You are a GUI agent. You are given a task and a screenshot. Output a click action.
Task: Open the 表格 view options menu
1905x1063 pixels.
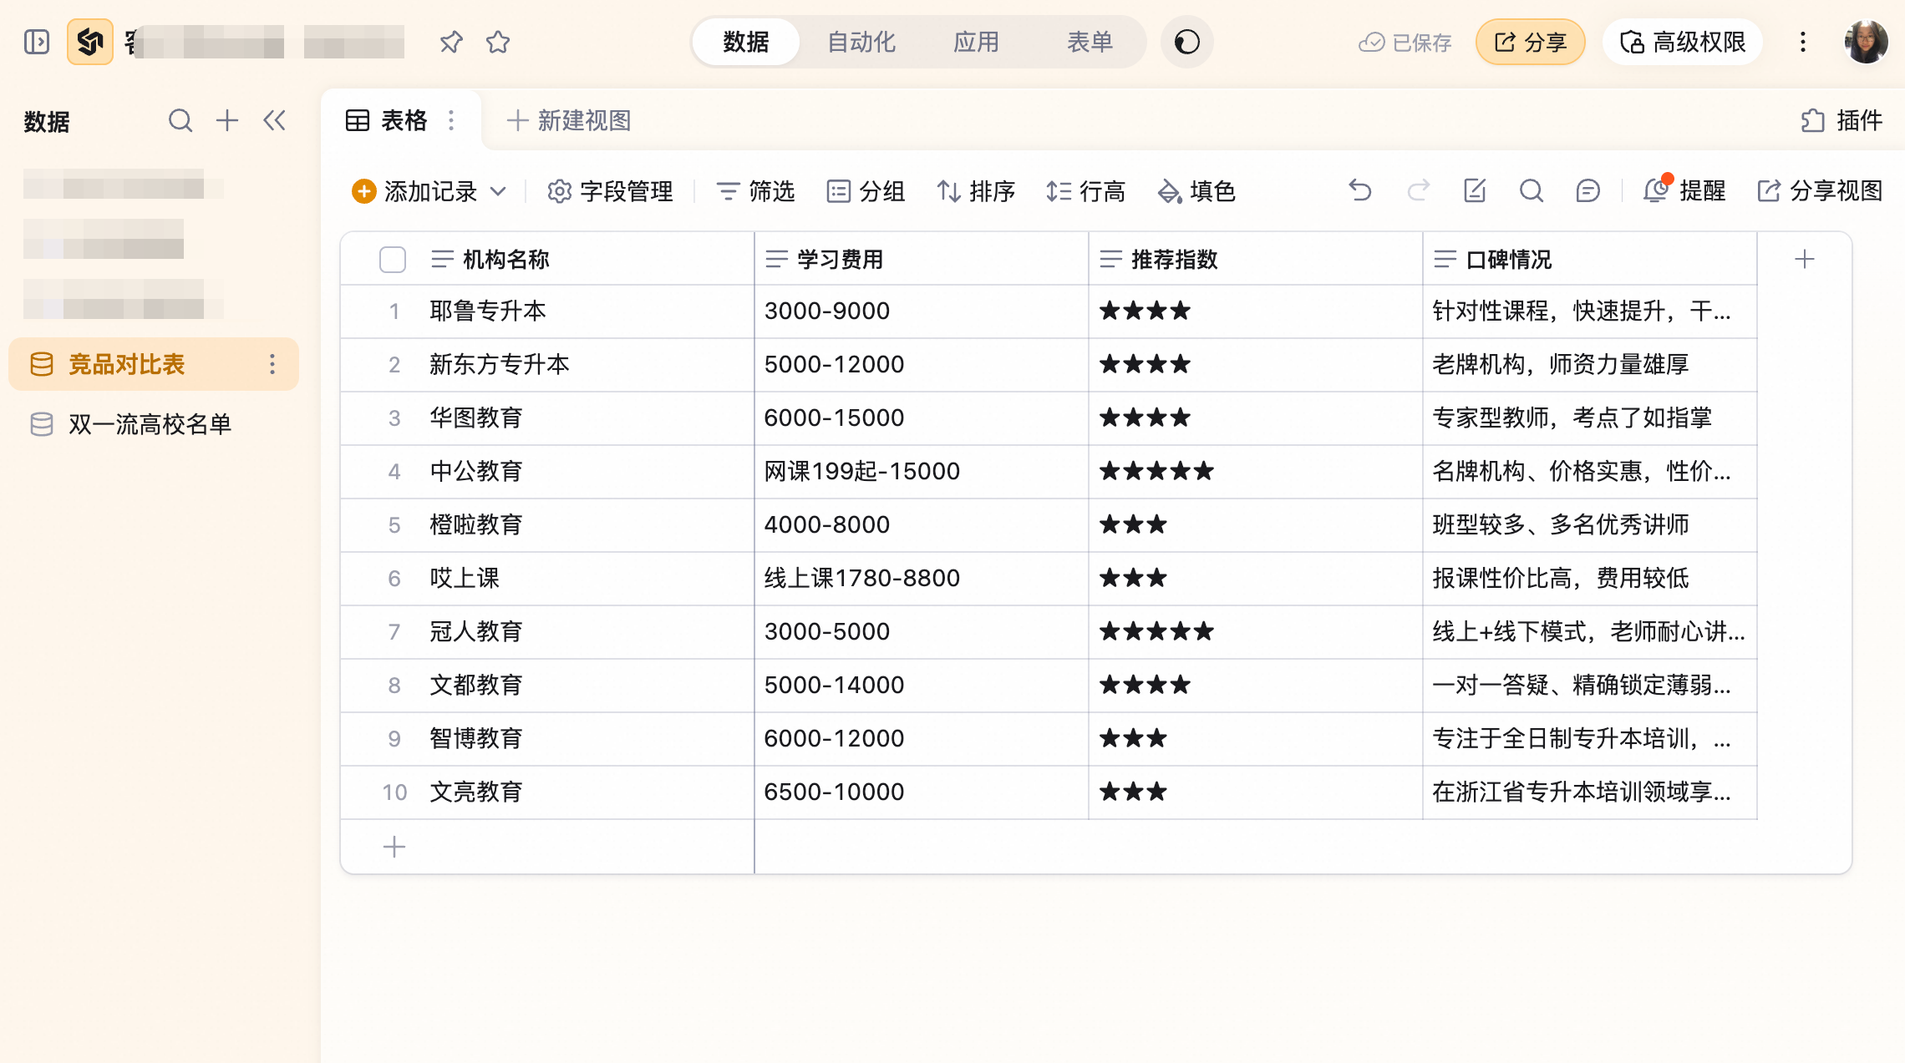tap(451, 121)
